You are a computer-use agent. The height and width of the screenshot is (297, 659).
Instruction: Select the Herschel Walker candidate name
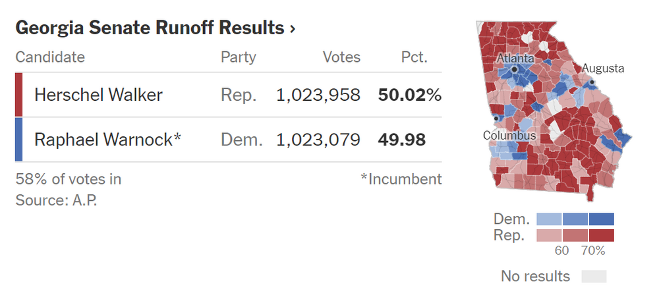[98, 95]
